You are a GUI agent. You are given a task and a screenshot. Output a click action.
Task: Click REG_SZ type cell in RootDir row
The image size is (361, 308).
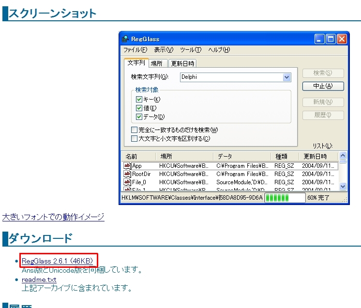(x=284, y=174)
